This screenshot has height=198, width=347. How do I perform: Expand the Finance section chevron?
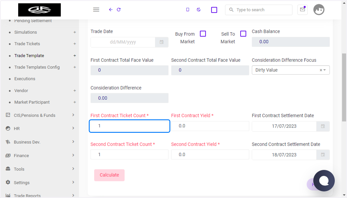[73, 155]
